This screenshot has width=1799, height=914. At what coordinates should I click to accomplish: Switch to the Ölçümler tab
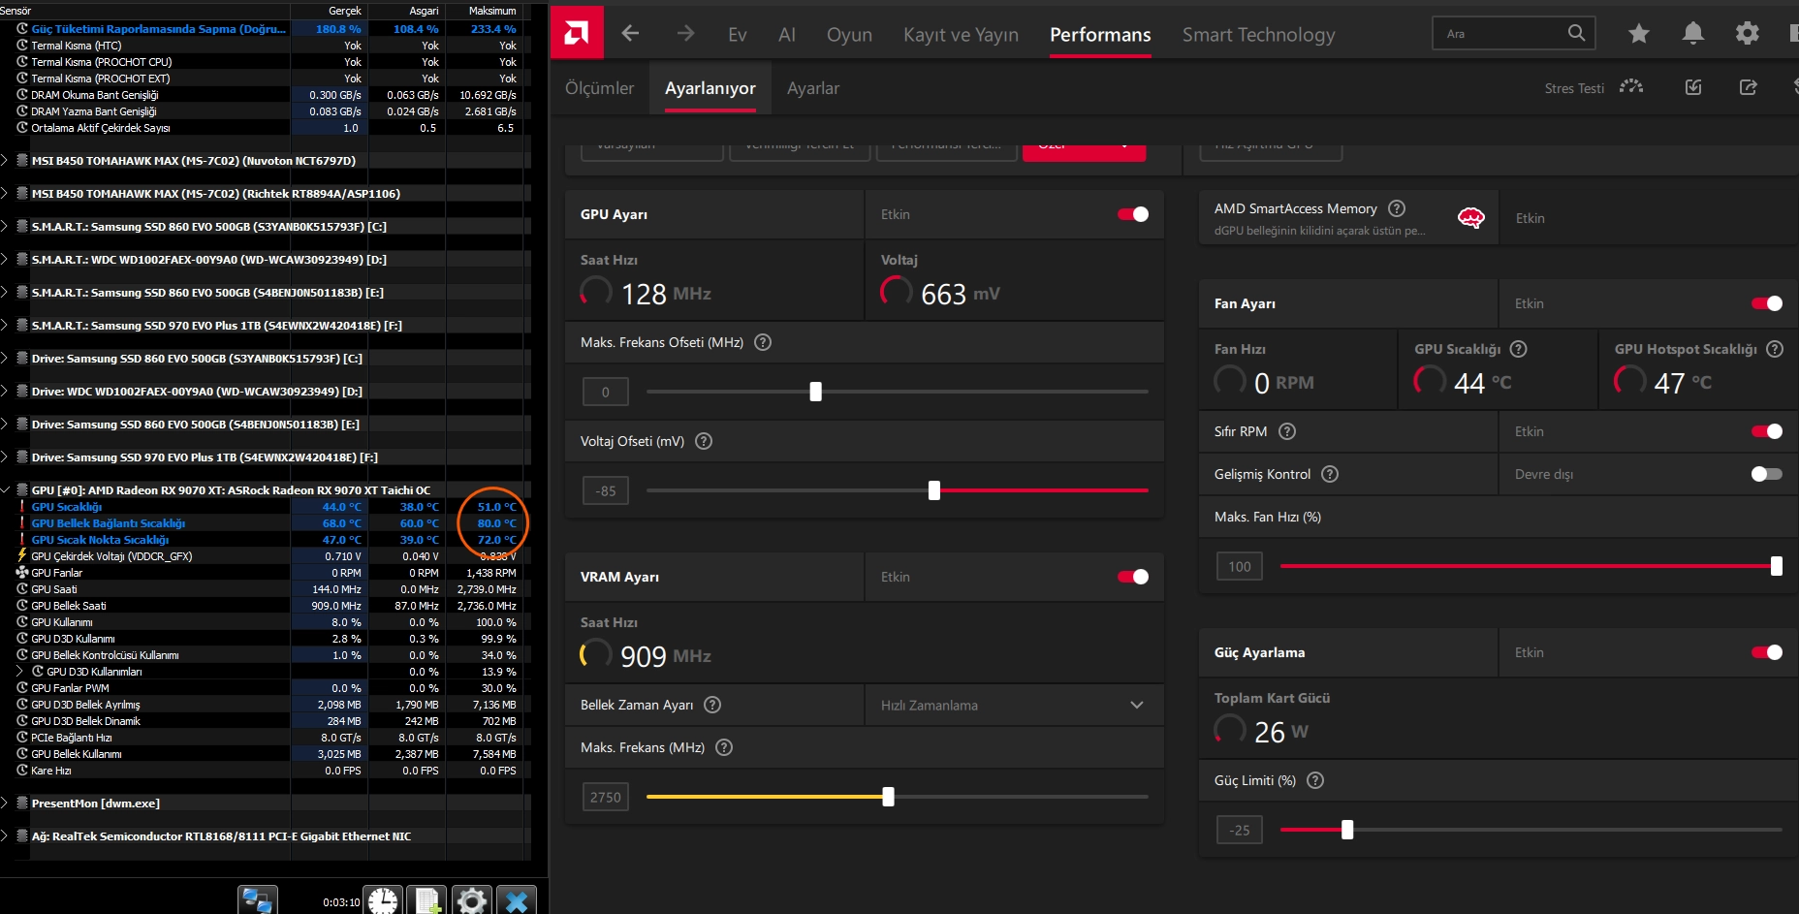[x=599, y=88]
